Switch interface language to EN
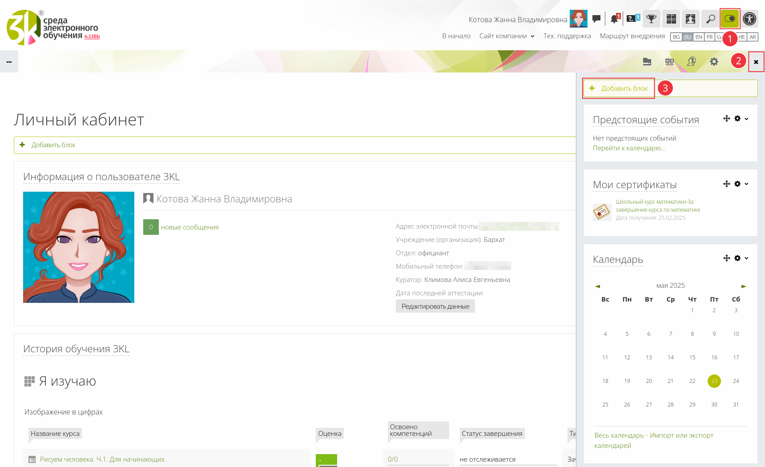Viewport: 765px width, 467px height. [x=699, y=37]
